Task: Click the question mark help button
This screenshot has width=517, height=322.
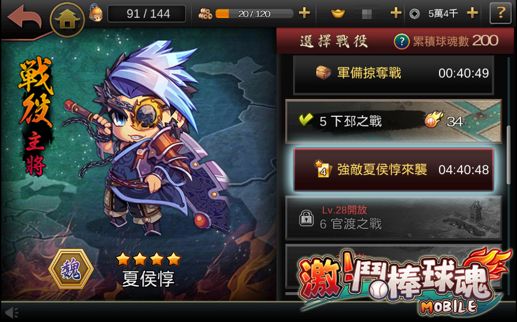Action: (500, 13)
